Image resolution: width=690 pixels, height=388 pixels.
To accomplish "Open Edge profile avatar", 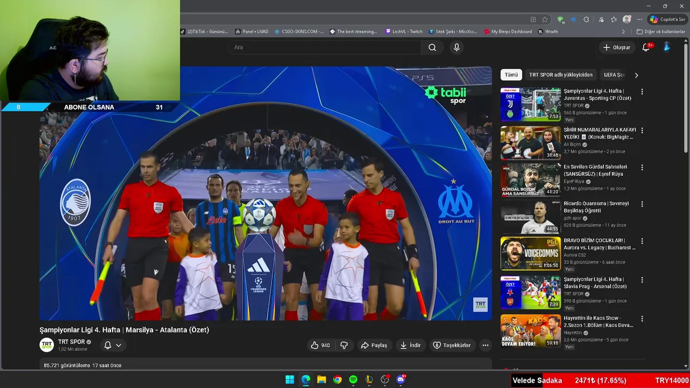I will tap(626, 19).
